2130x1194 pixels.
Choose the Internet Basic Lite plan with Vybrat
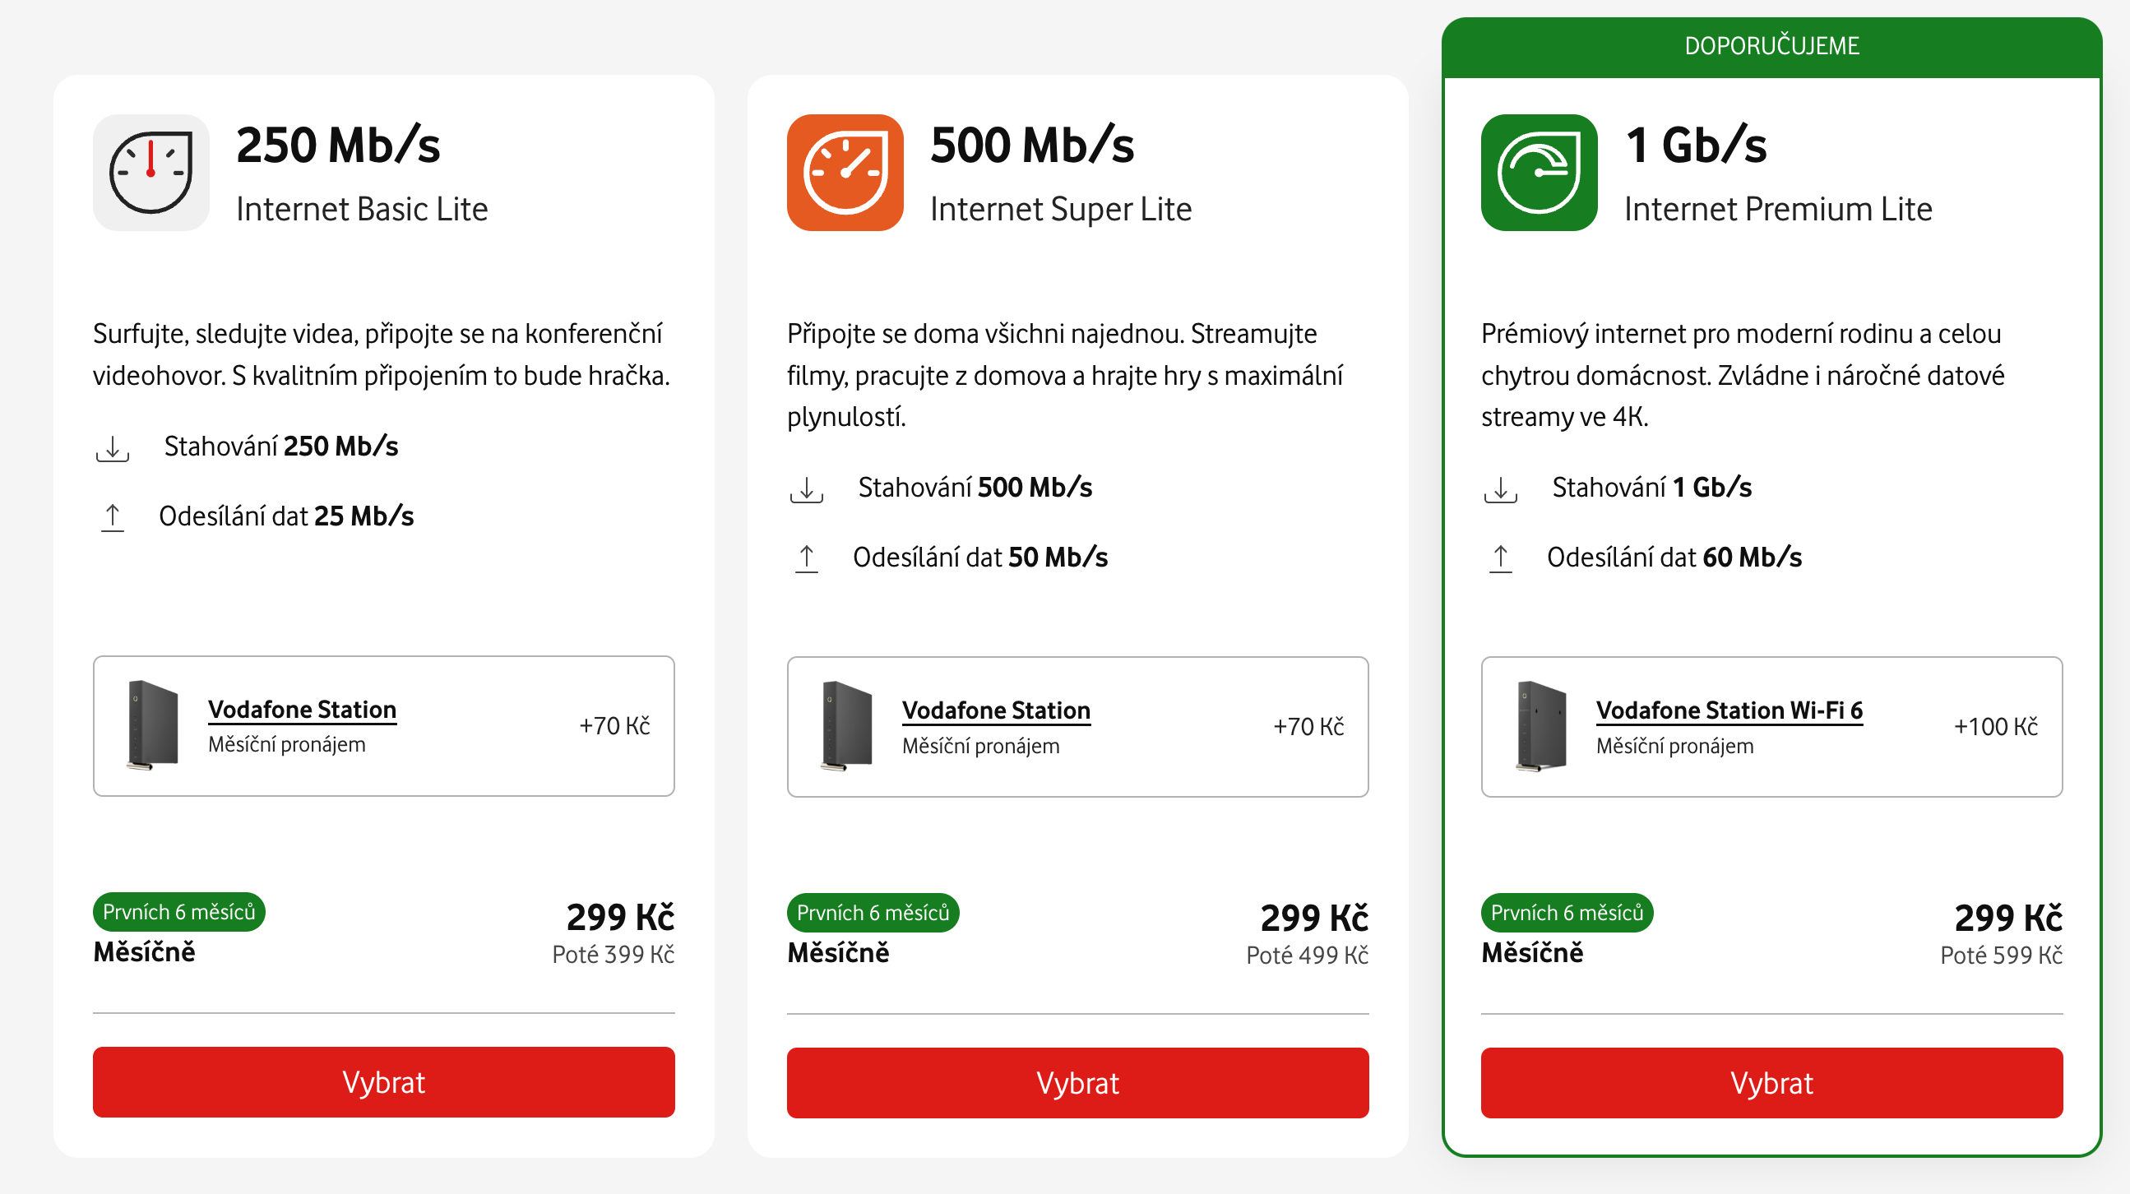pos(384,1081)
